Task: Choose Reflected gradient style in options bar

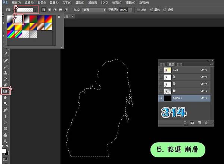Action: [60, 10]
